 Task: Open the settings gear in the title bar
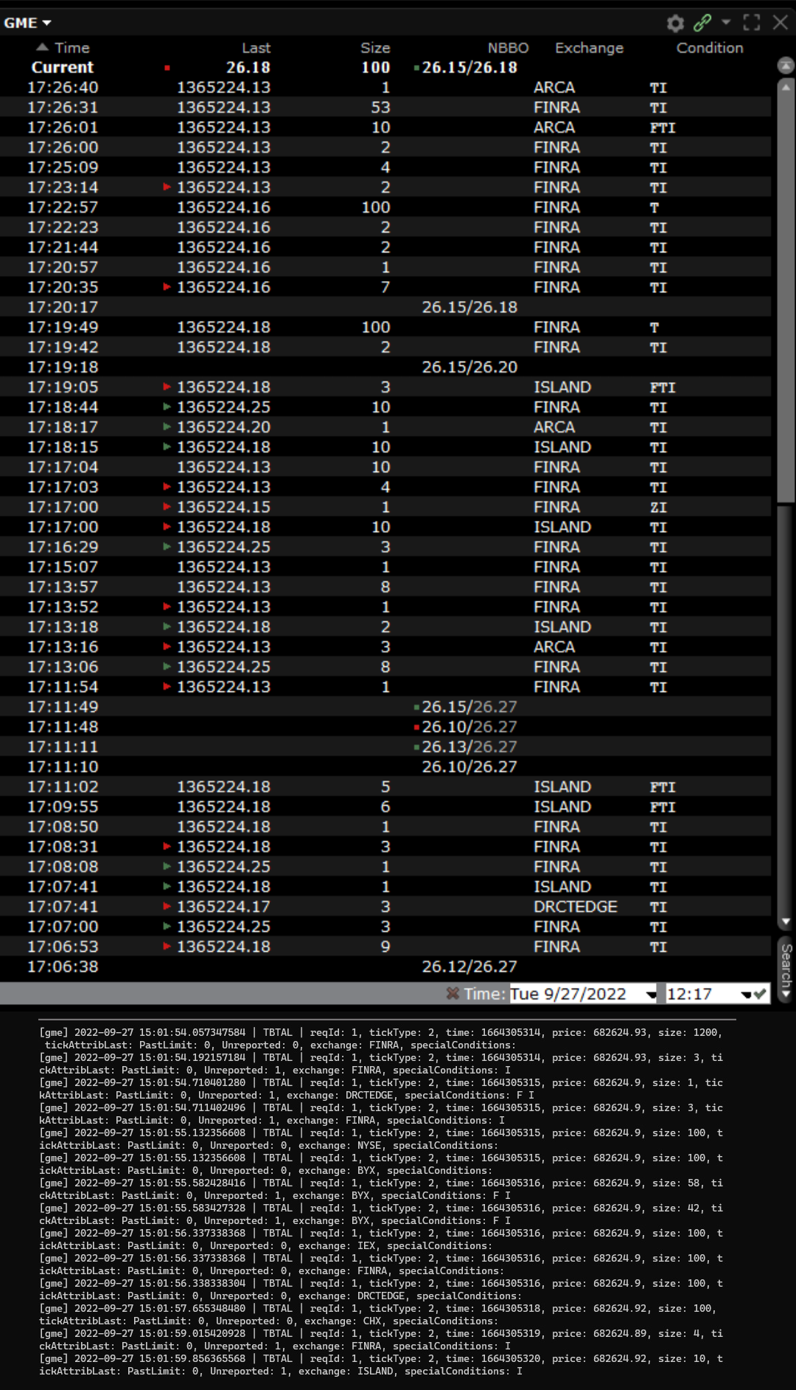point(675,23)
